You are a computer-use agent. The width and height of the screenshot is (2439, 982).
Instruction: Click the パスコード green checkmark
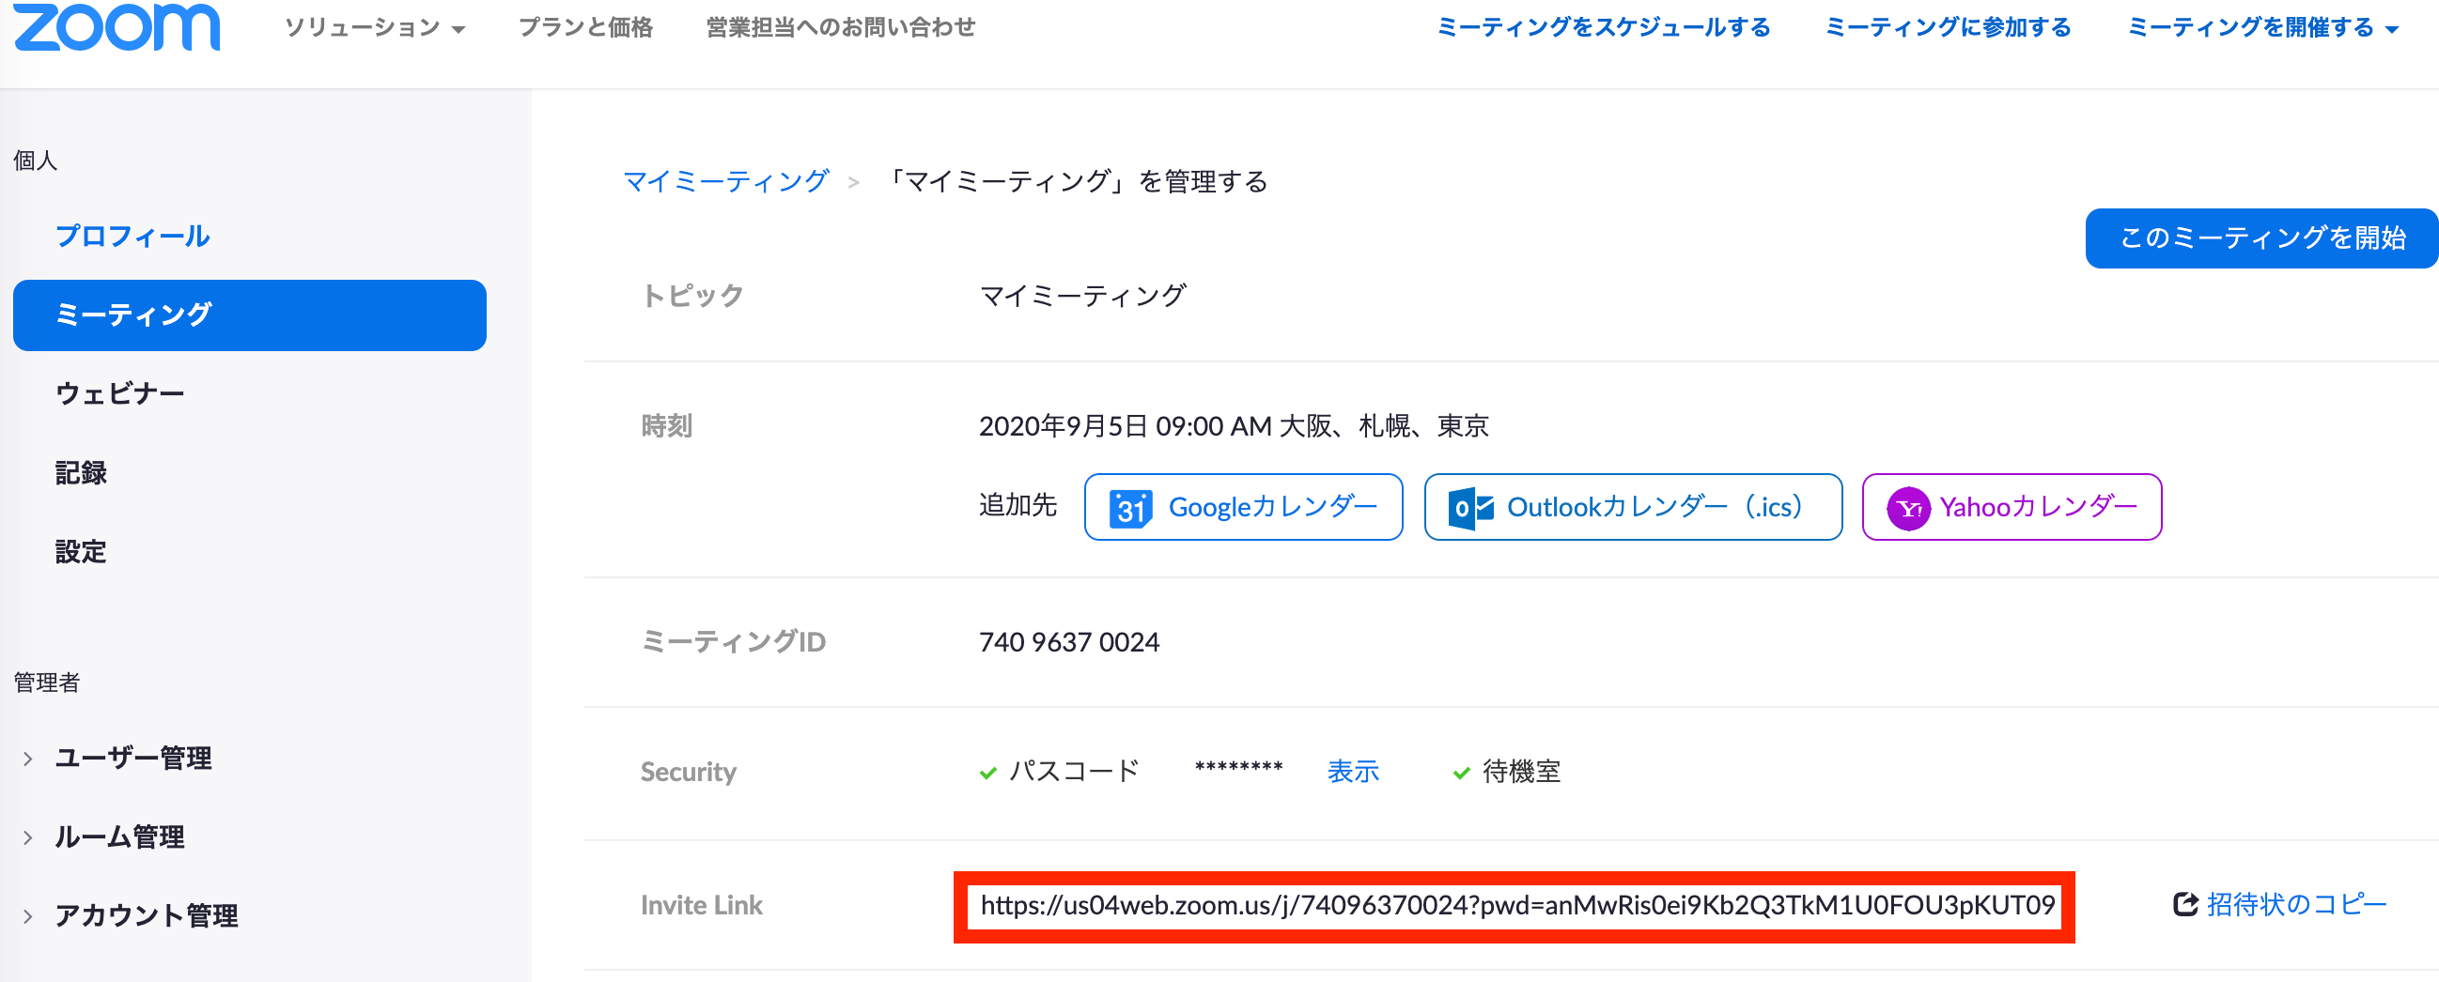(x=987, y=773)
